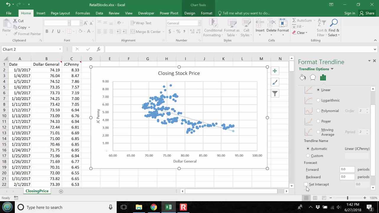Click the Sign in link
Image resolution: width=379 pixels, height=213 pixels.
pos(350,13)
